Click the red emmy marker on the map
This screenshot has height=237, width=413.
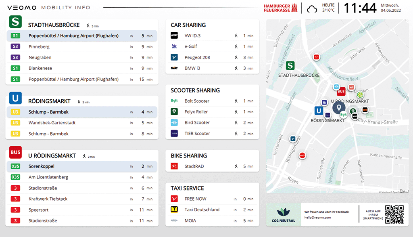(302, 155)
